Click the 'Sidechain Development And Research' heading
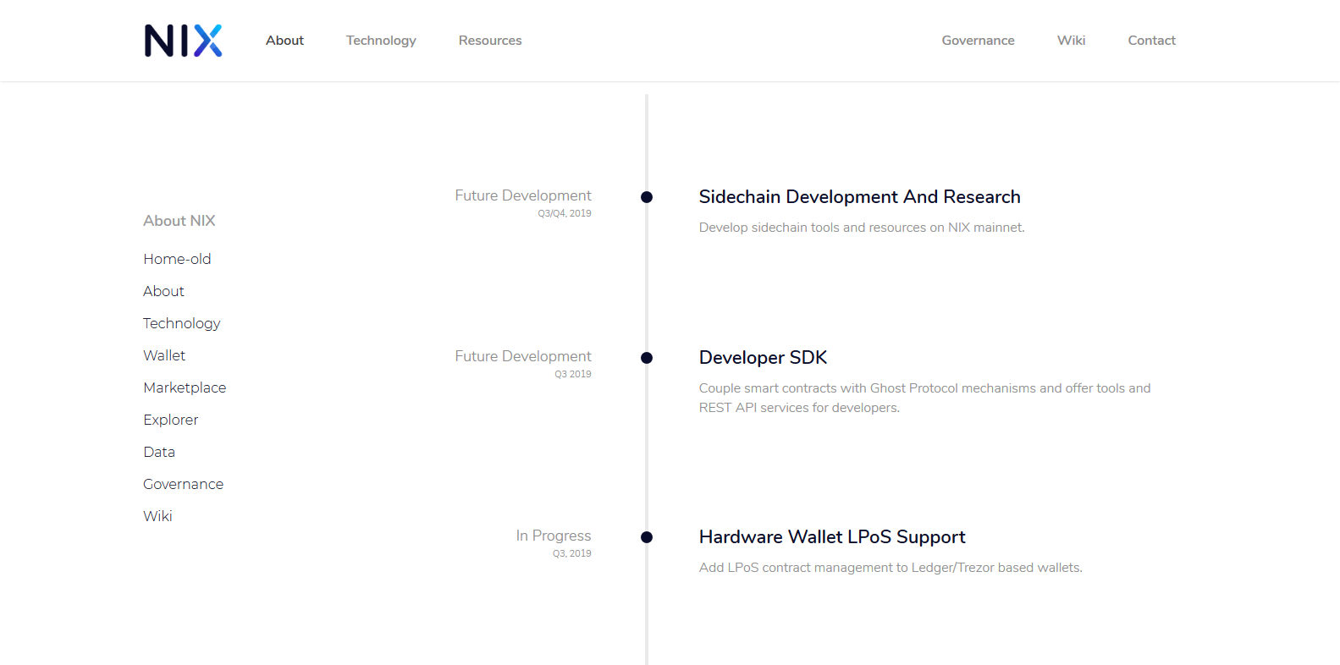 pyautogui.click(x=859, y=197)
